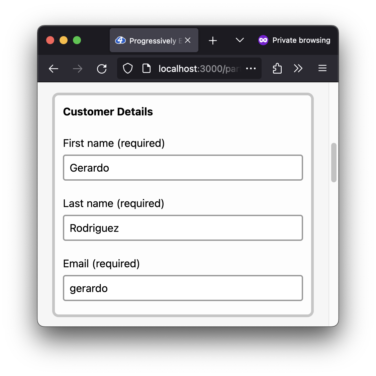The height and width of the screenshot is (376, 376).
Task: Open the hamburger application menu
Action: pyautogui.click(x=322, y=68)
